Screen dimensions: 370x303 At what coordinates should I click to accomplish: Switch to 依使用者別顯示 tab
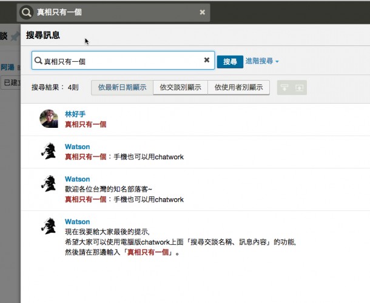point(238,87)
